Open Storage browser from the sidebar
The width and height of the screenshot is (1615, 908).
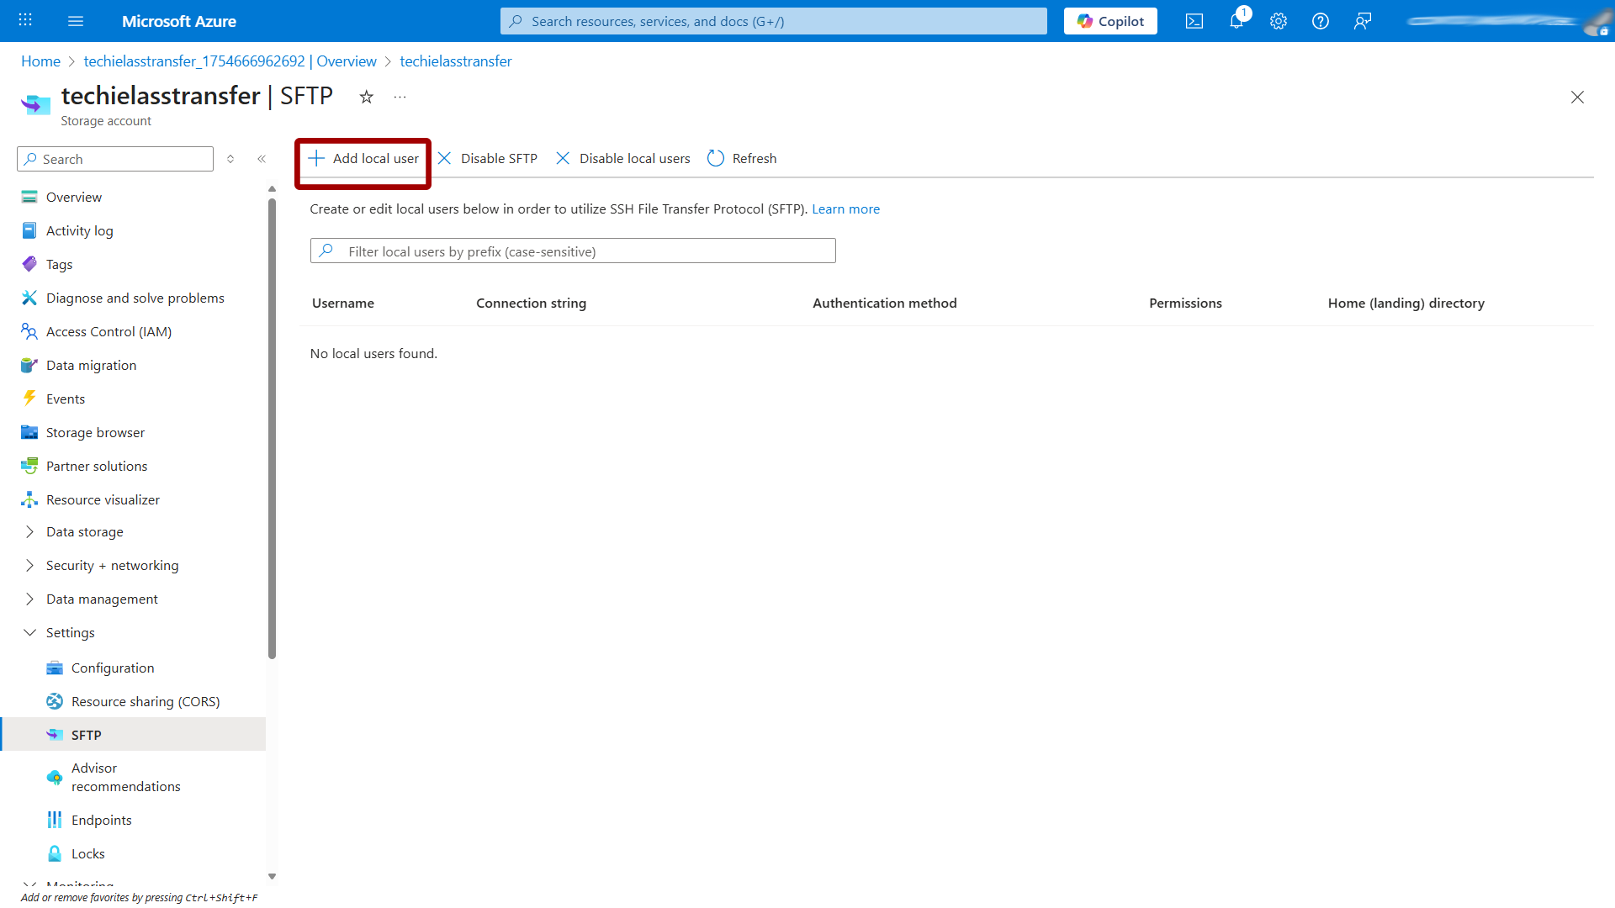(95, 432)
